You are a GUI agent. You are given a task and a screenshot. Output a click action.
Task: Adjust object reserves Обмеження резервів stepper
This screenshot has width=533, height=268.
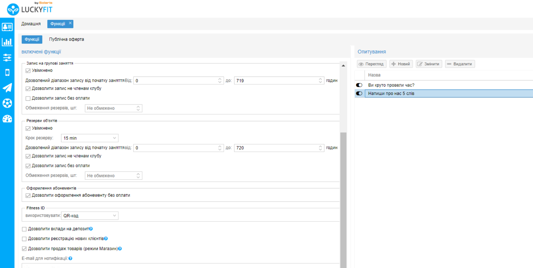pos(138,176)
